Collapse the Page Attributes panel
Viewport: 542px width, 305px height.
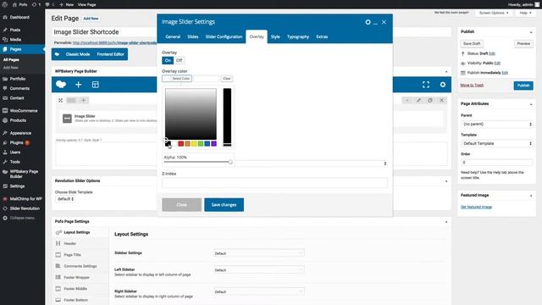tap(531, 104)
